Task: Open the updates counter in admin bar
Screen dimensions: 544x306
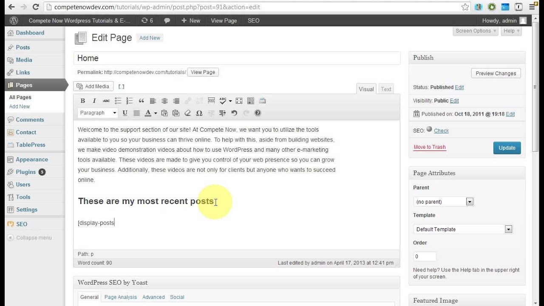Action: point(147,20)
